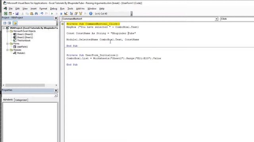Collapse the Forms folder

(8, 44)
